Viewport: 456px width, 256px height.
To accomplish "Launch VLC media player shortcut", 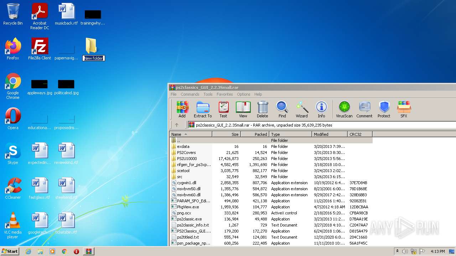I will coord(13,225).
